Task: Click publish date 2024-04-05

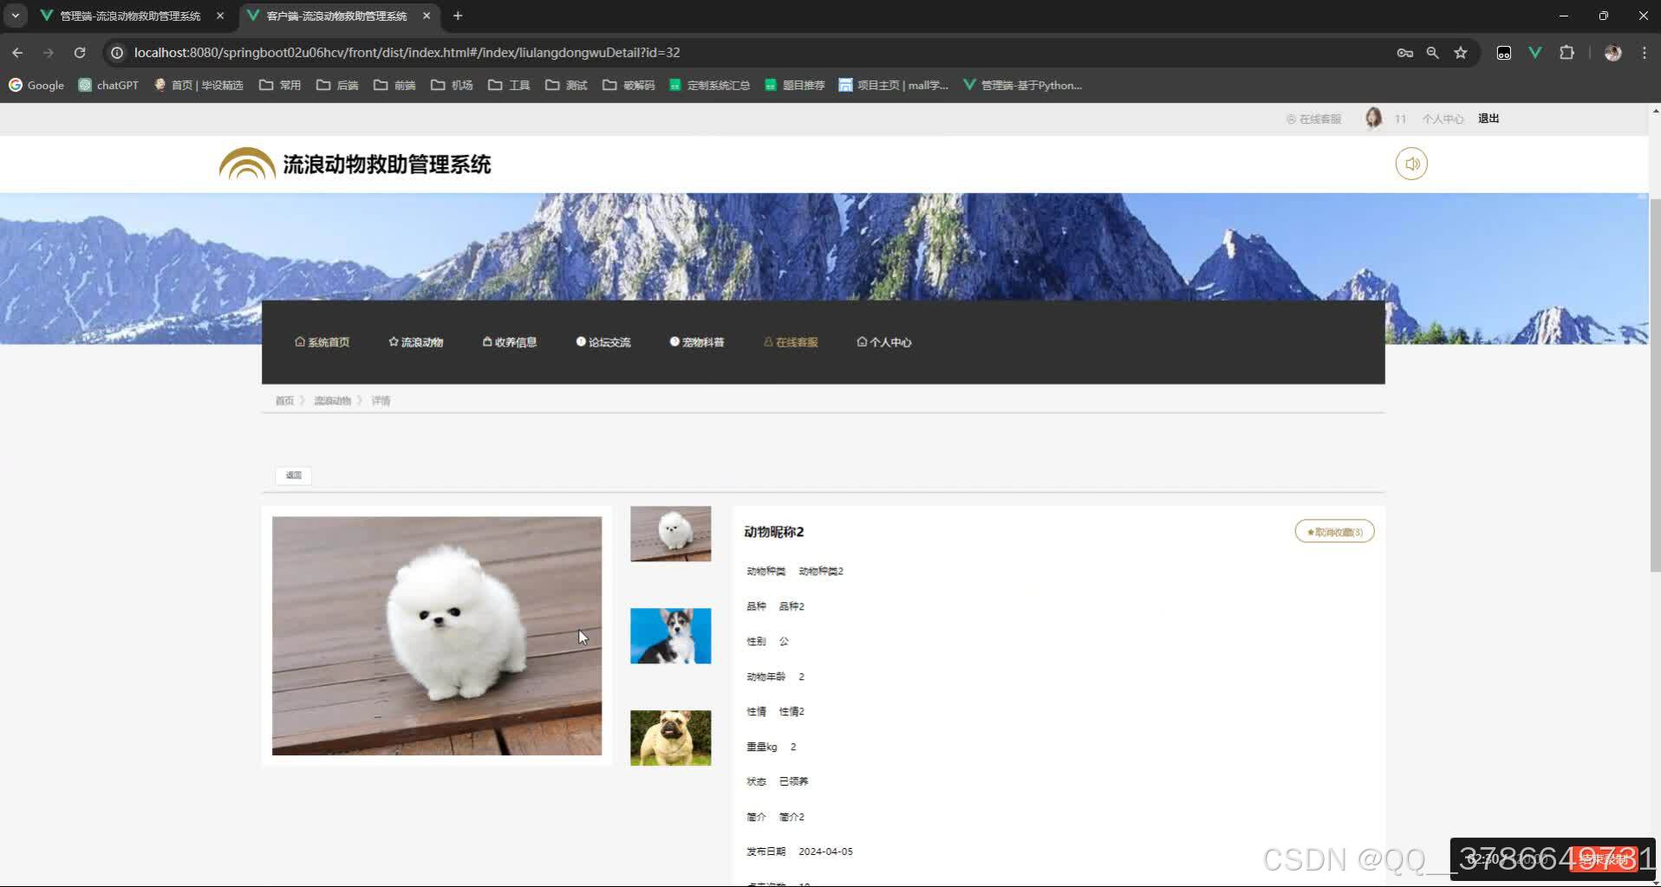Action: (825, 851)
